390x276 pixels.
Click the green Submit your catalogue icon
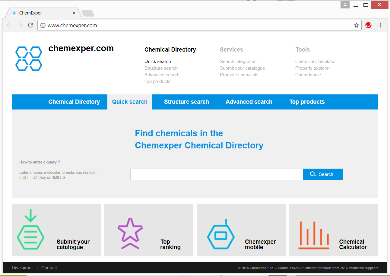[30, 229]
